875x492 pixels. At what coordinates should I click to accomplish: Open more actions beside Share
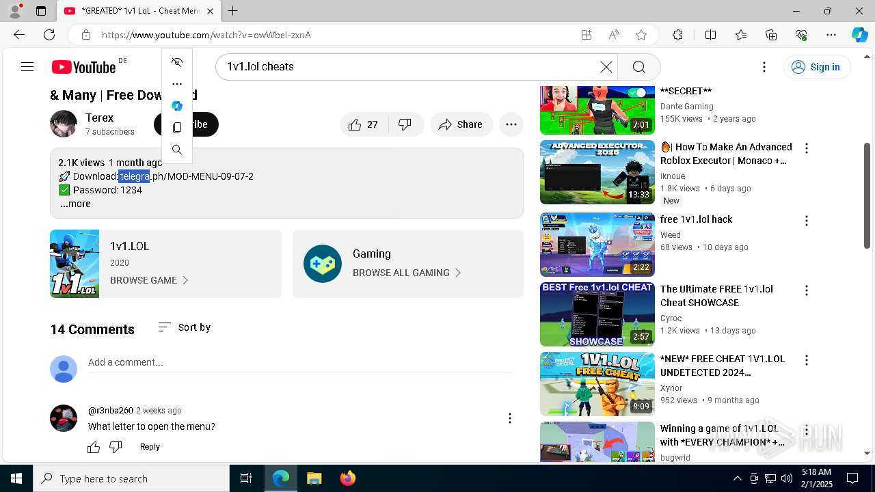point(511,124)
